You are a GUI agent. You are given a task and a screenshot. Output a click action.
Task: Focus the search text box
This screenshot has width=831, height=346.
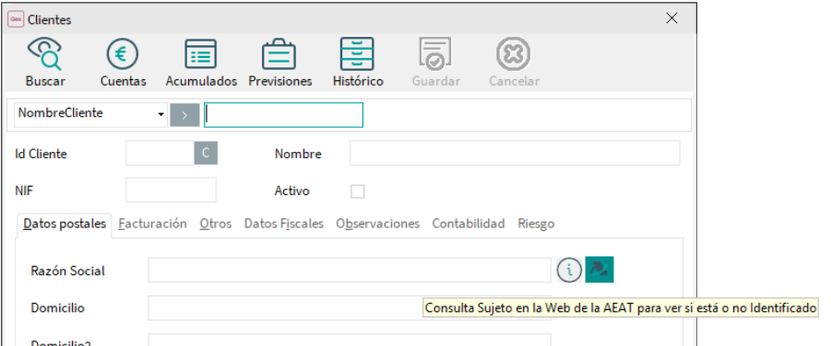pyautogui.click(x=283, y=115)
